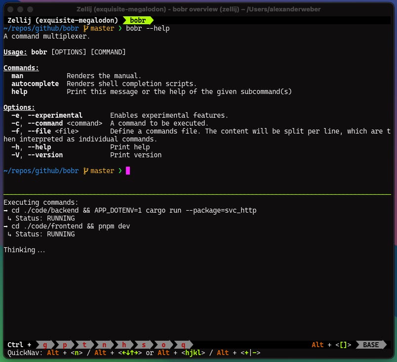
Task: Click the Alt + <hjkl> navigation hint
Action: click(181, 353)
